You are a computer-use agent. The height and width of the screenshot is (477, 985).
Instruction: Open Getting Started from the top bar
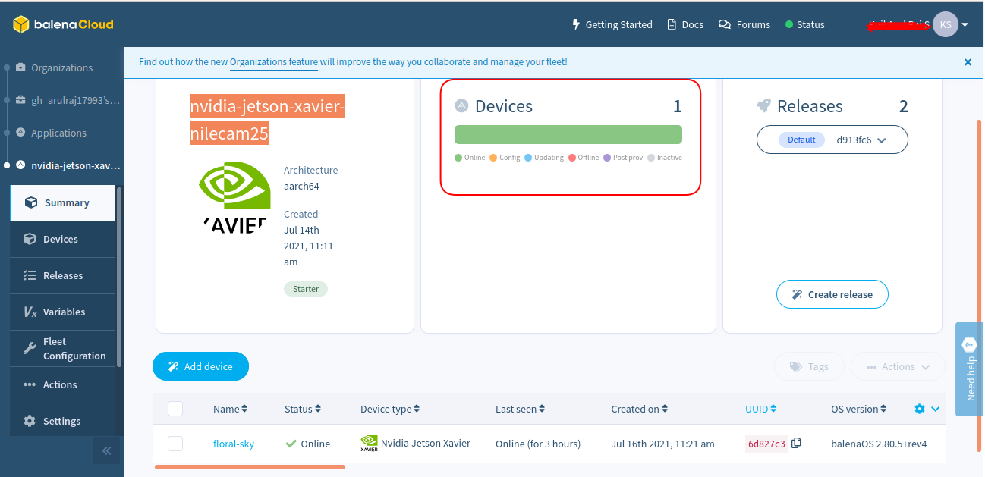[x=612, y=24]
